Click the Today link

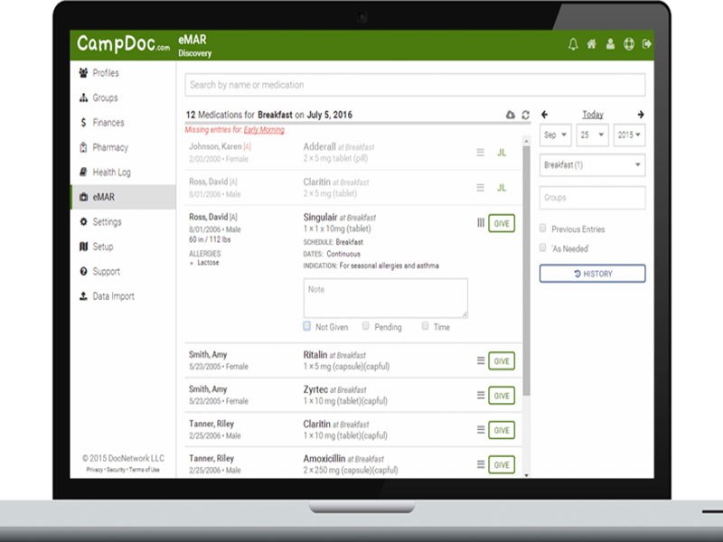pyautogui.click(x=593, y=115)
